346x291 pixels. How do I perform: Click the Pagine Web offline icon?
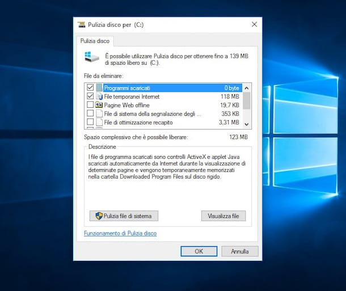100,105
